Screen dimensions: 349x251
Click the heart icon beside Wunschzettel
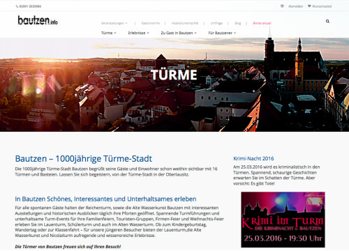309,6
